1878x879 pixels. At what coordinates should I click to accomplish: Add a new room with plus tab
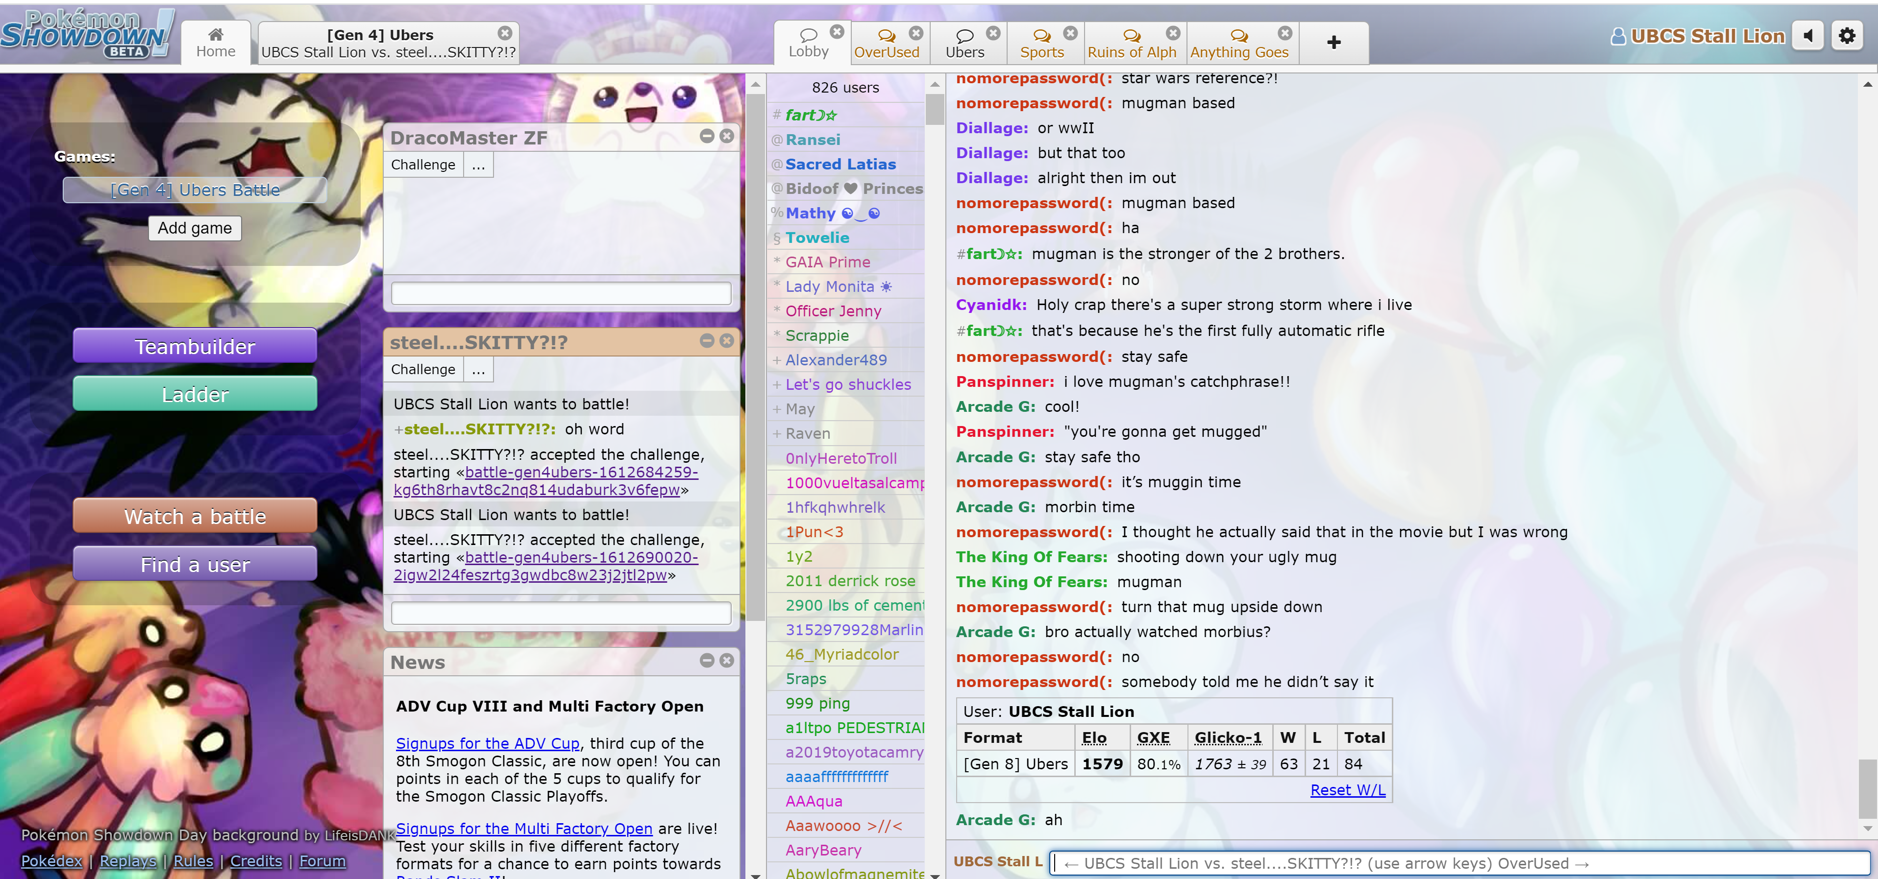click(x=1334, y=42)
